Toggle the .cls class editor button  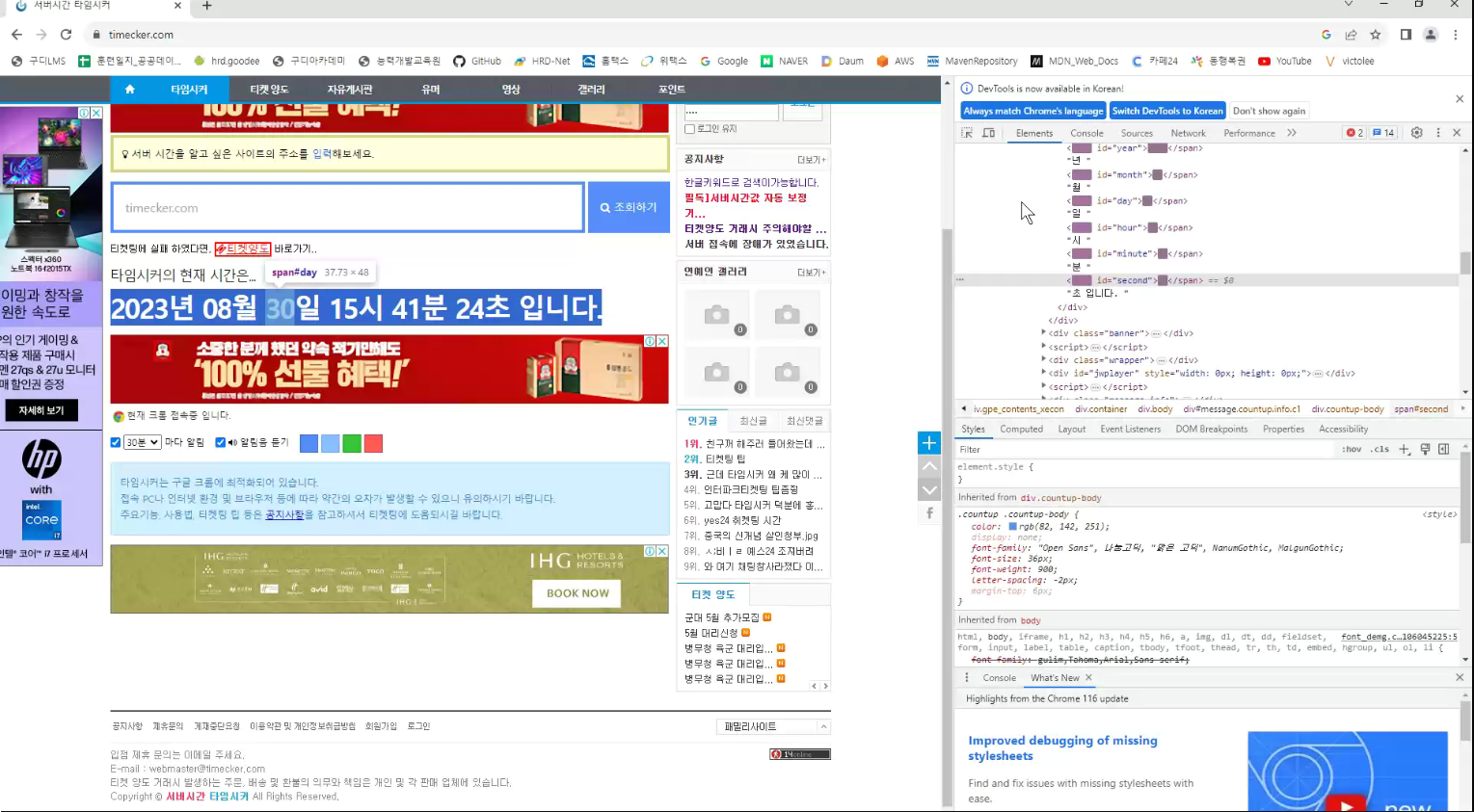pyautogui.click(x=1380, y=450)
